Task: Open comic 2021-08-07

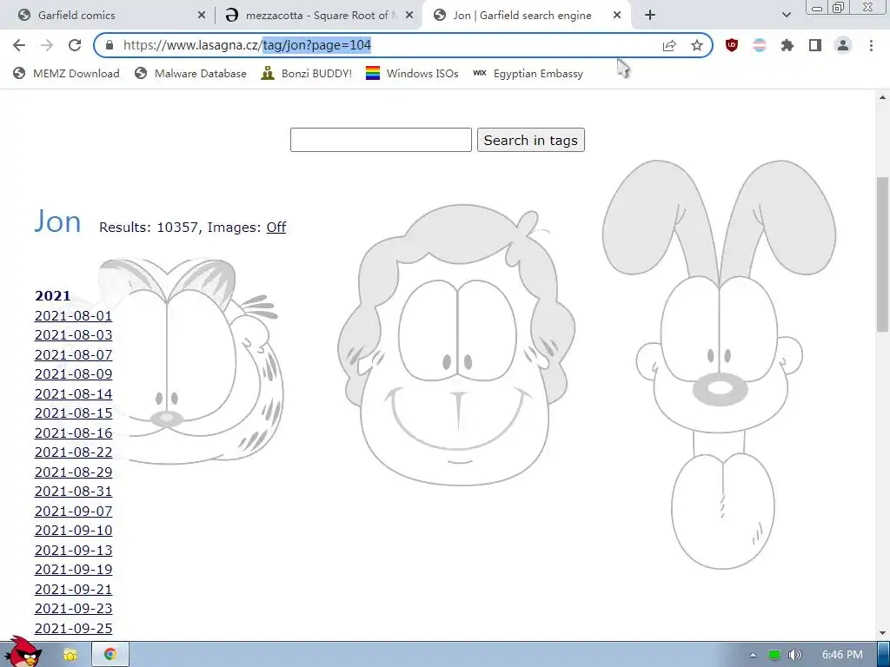Action: click(x=73, y=355)
